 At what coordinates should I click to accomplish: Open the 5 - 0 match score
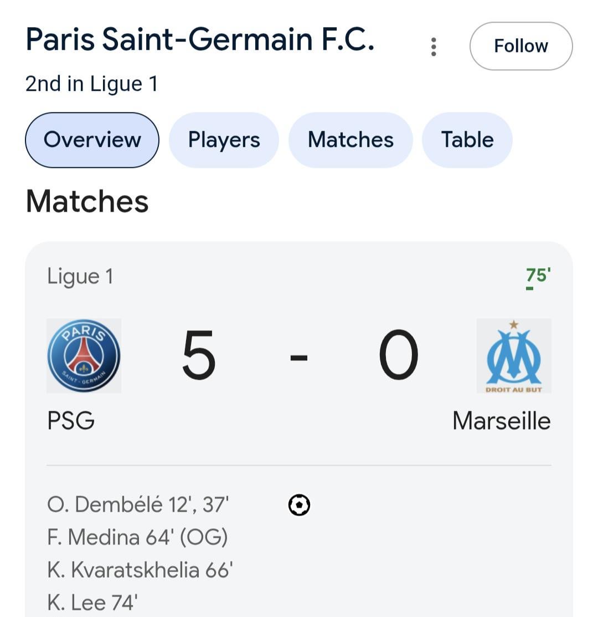[x=299, y=355]
